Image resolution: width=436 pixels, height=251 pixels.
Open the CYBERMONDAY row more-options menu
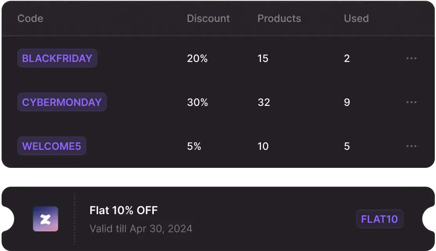point(411,102)
